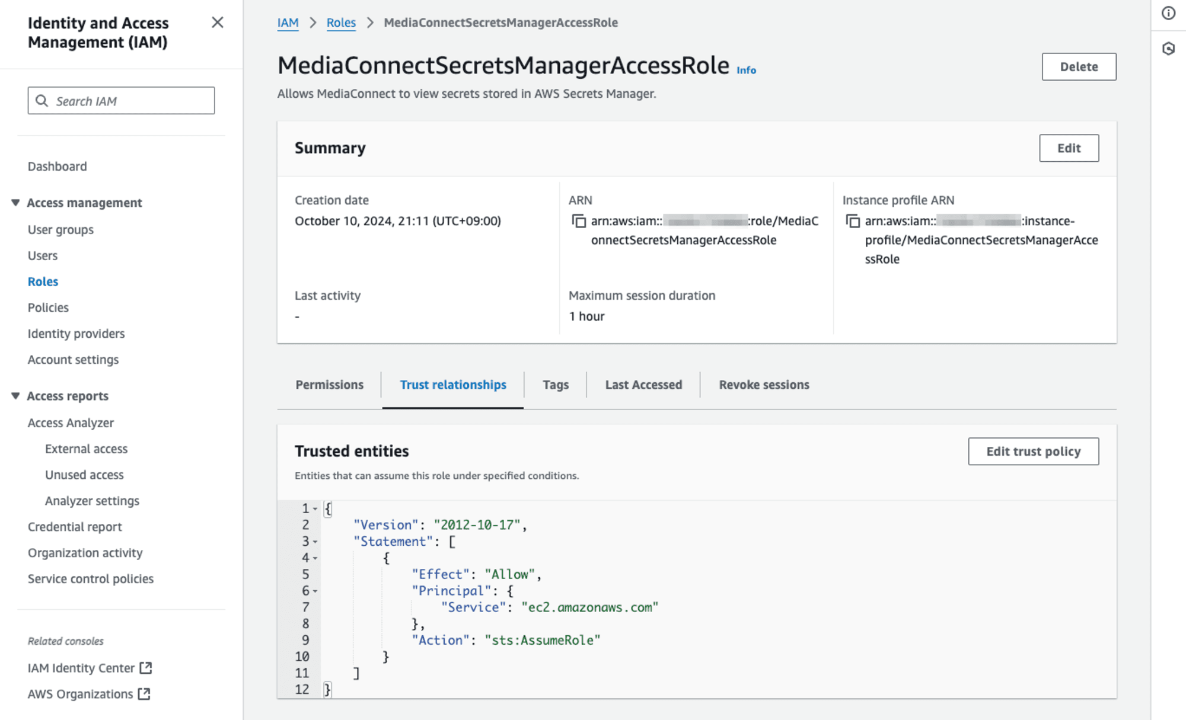Fold the Principal block at line 6
The width and height of the screenshot is (1186, 720).
(315, 591)
